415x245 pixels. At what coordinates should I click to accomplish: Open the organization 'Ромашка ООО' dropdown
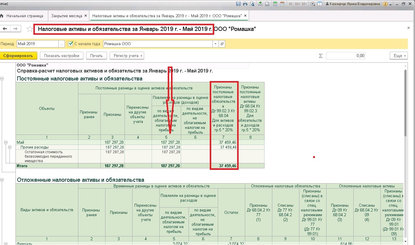(215, 44)
